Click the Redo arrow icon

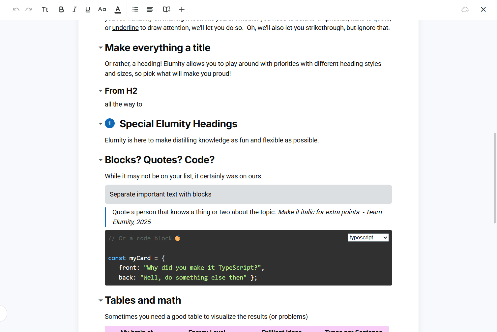pos(29,10)
